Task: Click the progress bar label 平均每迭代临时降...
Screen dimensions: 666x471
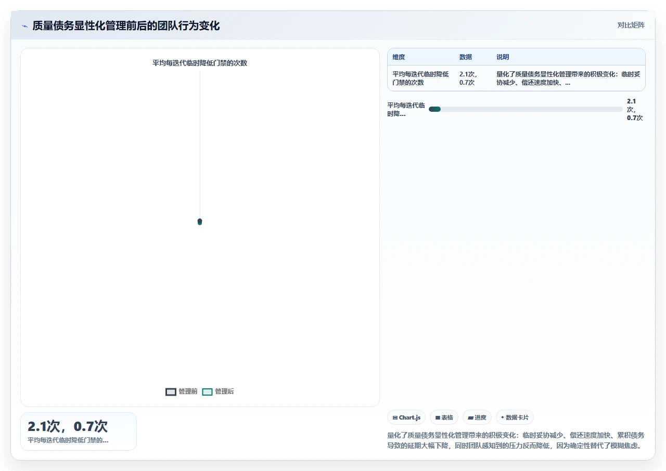Action: tap(406, 109)
